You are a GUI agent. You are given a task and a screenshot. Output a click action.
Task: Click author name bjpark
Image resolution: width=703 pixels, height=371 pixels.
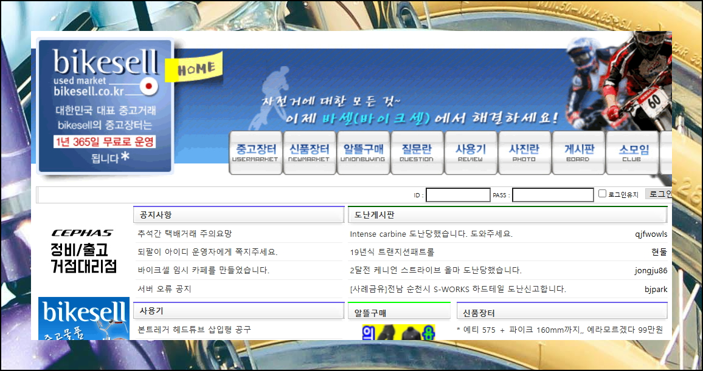(x=656, y=290)
